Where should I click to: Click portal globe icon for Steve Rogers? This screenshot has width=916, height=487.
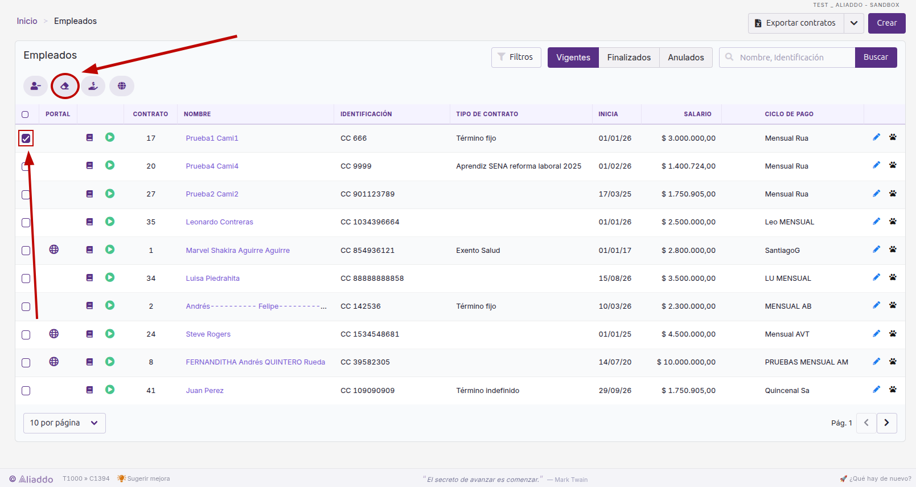[54, 334]
